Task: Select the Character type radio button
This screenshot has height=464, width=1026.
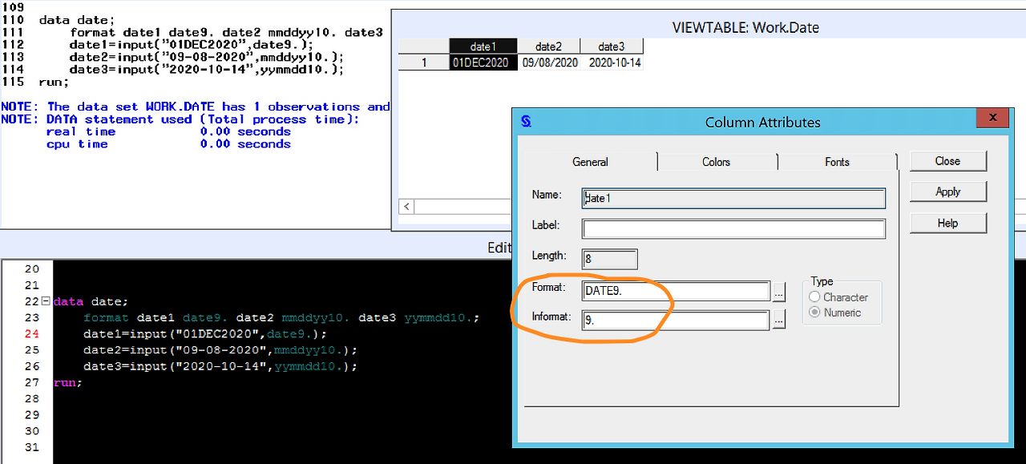Action: pyautogui.click(x=817, y=297)
